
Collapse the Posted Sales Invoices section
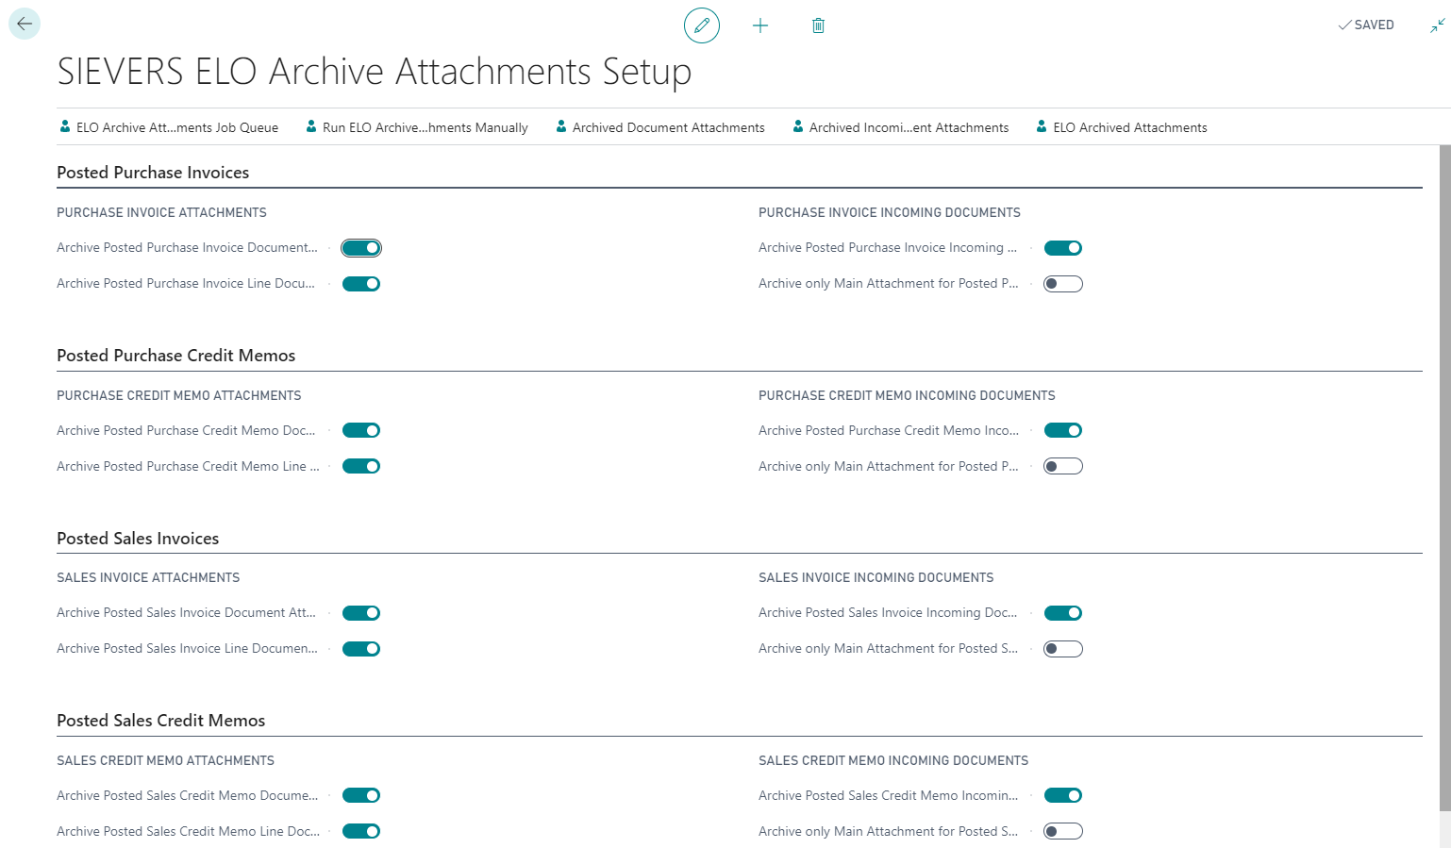138,539
